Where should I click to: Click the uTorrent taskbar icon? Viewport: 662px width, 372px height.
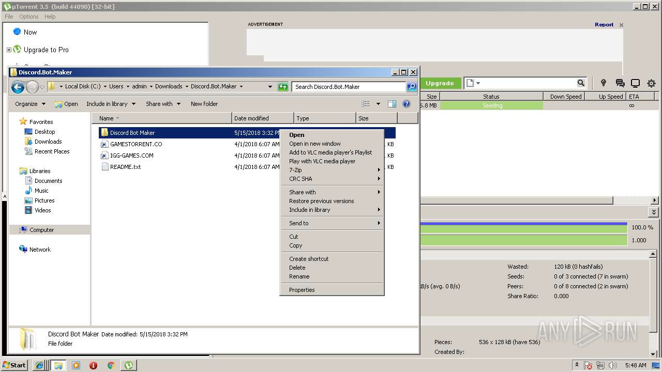pyautogui.click(x=128, y=365)
